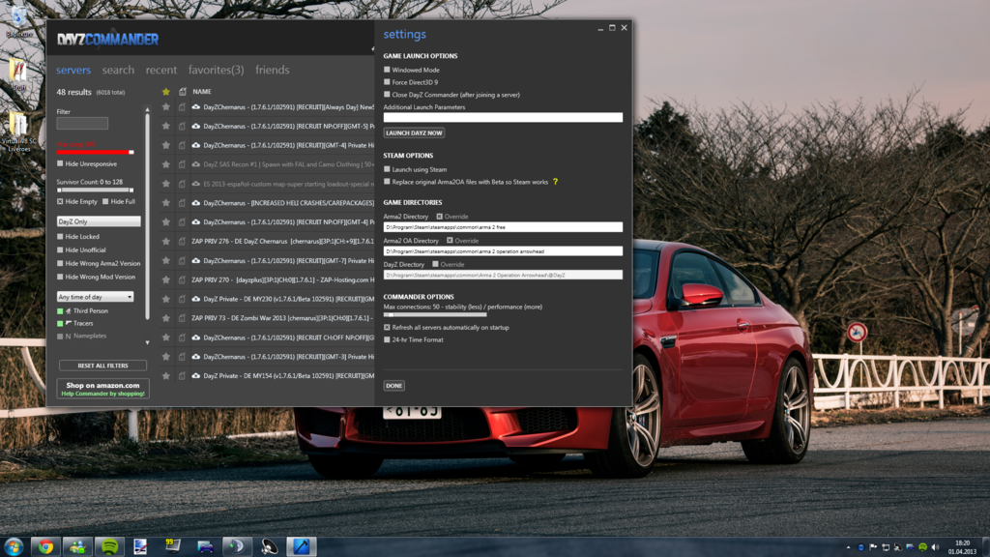
Task: Enable Launch using Steam
Action: 387,169
